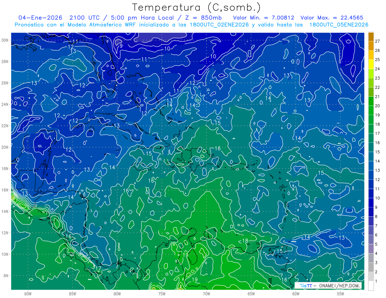Screen dimensions: 386x298
Task: Click the "17" contour label near Panama
Action: (98, 268)
